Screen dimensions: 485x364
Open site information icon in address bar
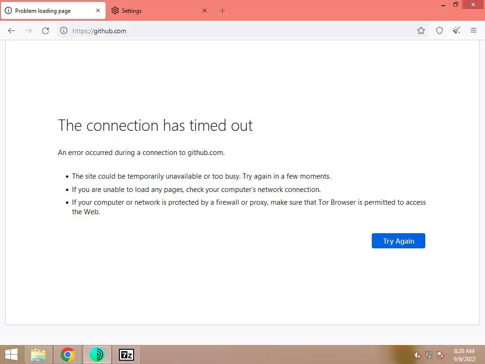(64, 30)
